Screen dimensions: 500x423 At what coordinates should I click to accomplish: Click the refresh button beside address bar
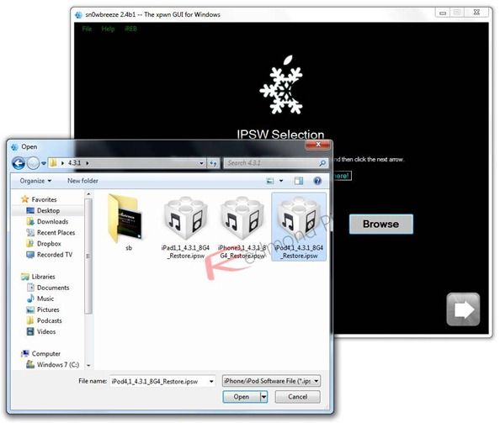(213, 163)
